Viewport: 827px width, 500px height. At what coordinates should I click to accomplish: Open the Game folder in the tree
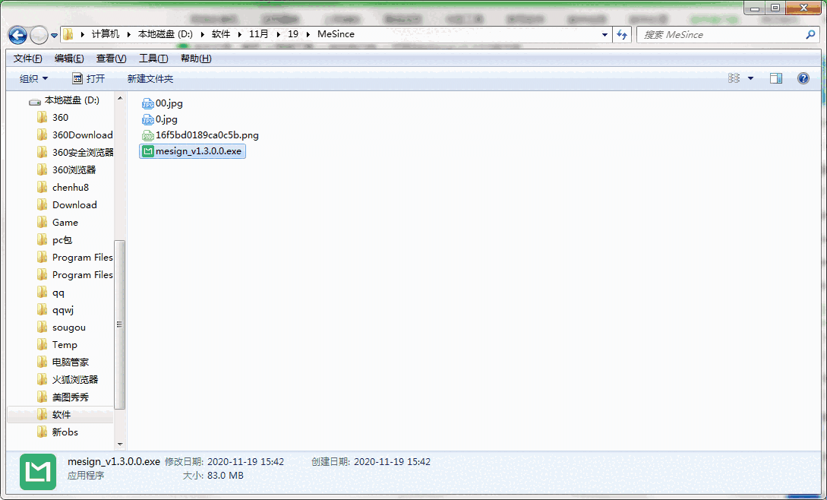[65, 223]
